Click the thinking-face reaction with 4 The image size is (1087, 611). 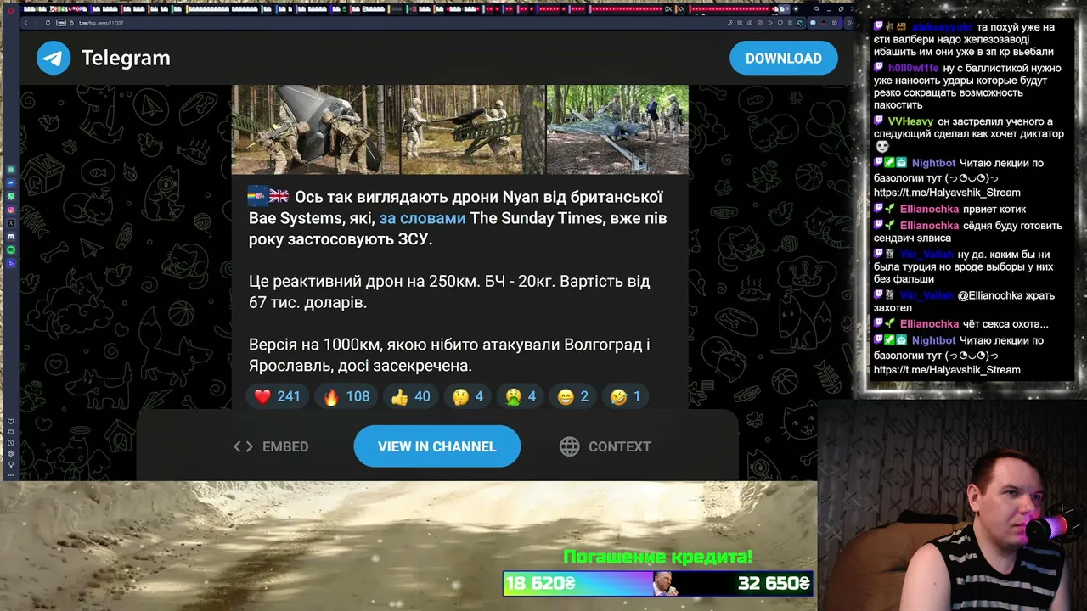pyautogui.click(x=467, y=396)
